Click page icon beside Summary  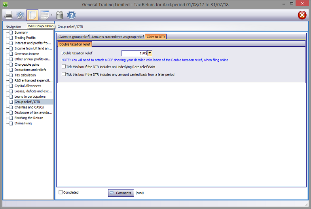point(11,32)
